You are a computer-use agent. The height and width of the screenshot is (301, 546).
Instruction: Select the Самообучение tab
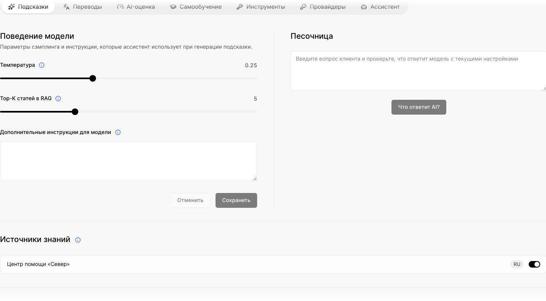tap(196, 7)
